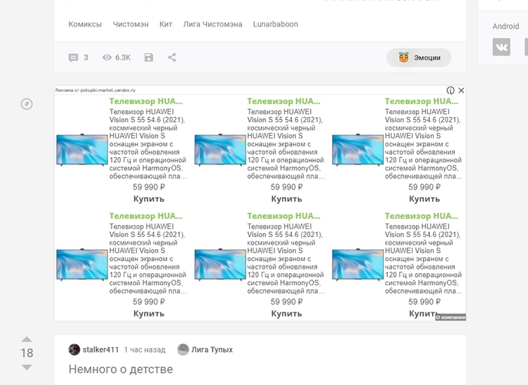Image resolution: width=528 pixels, height=385 pixels.
Task: Save the post with the floppy disk icon
Action: [x=149, y=57]
